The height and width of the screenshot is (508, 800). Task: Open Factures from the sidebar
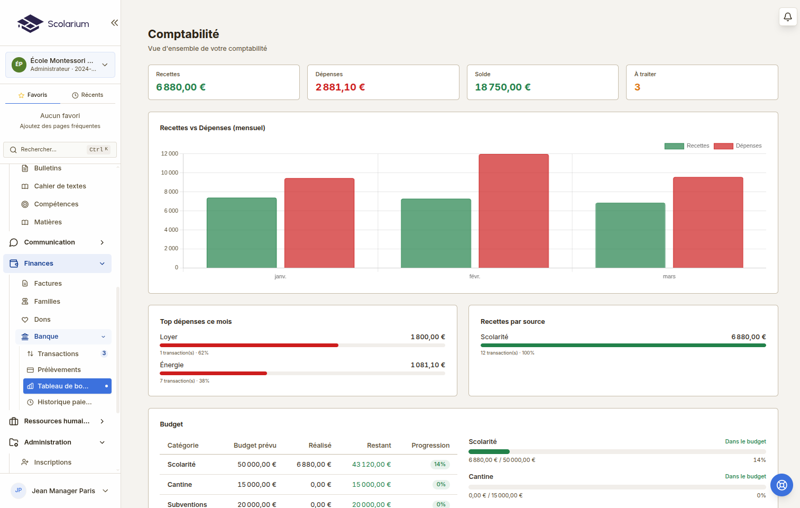coord(48,284)
